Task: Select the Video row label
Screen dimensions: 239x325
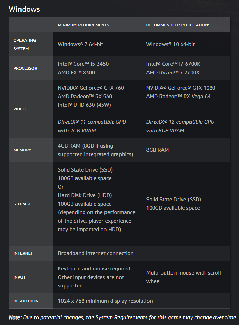Action: [19, 109]
